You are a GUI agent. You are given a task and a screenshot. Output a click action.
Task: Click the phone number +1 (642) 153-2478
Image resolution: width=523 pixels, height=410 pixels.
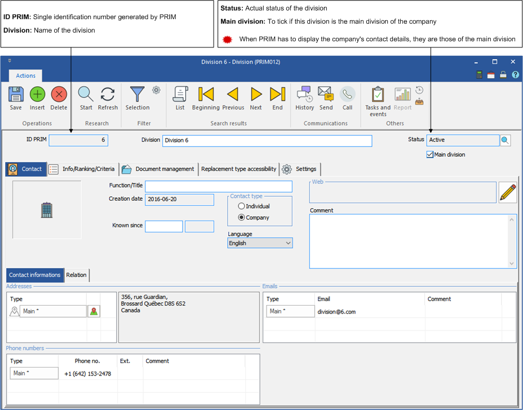pyautogui.click(x=88, y=374)
